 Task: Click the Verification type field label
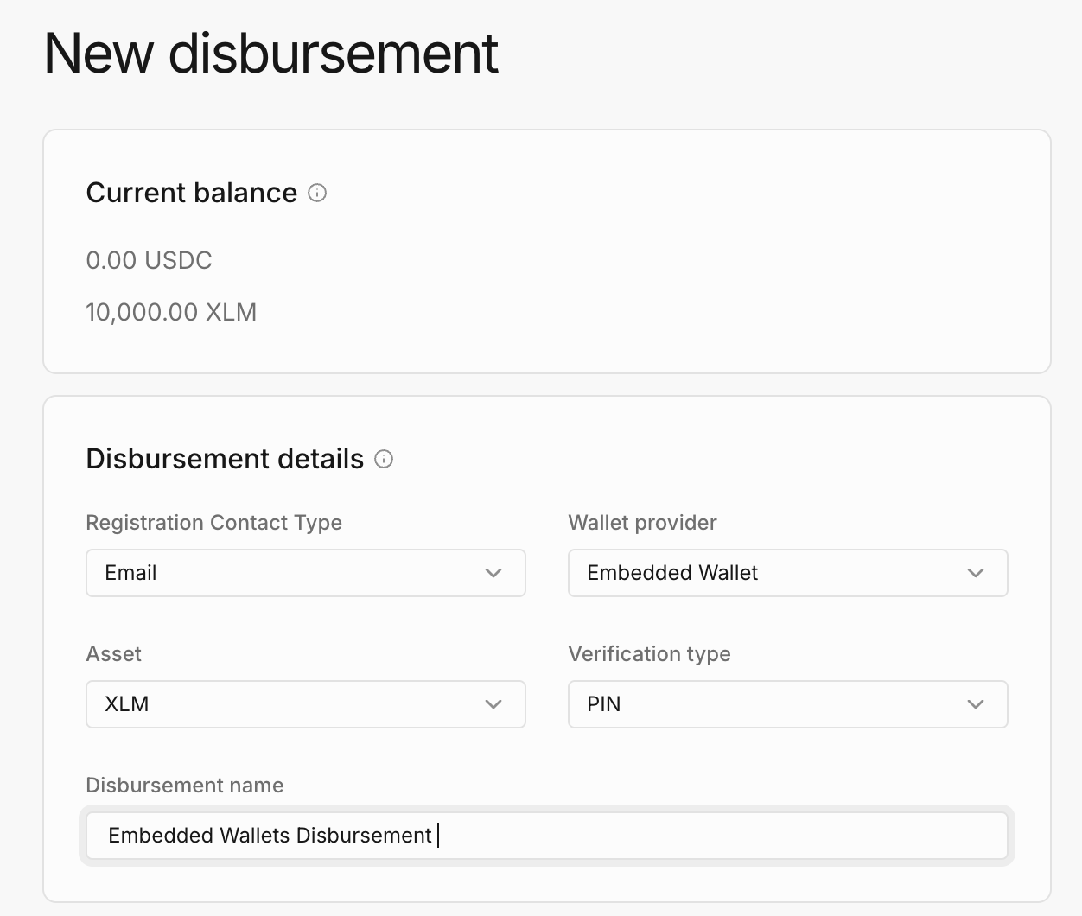[x=649, y=654]
